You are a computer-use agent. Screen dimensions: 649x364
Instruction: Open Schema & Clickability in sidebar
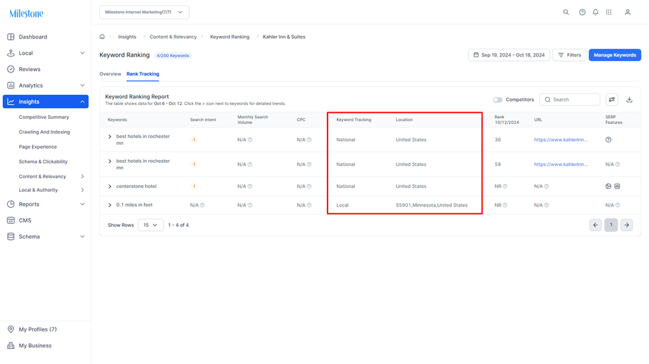43,161
